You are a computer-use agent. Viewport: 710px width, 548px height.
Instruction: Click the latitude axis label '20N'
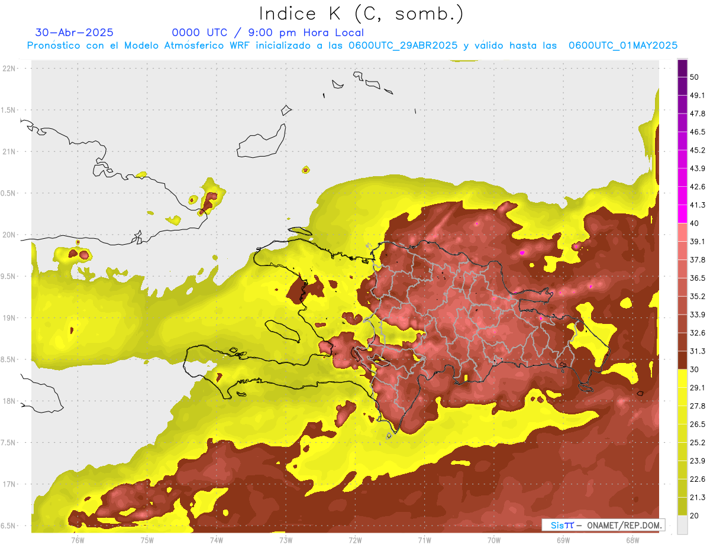point(10,235)
